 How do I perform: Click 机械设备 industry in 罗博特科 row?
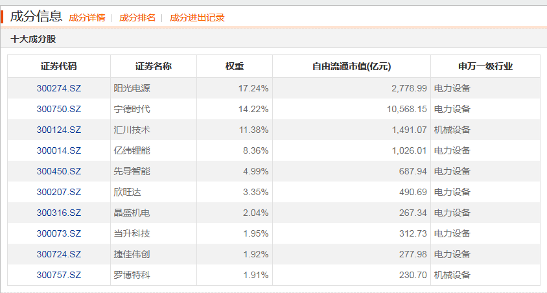452,275
